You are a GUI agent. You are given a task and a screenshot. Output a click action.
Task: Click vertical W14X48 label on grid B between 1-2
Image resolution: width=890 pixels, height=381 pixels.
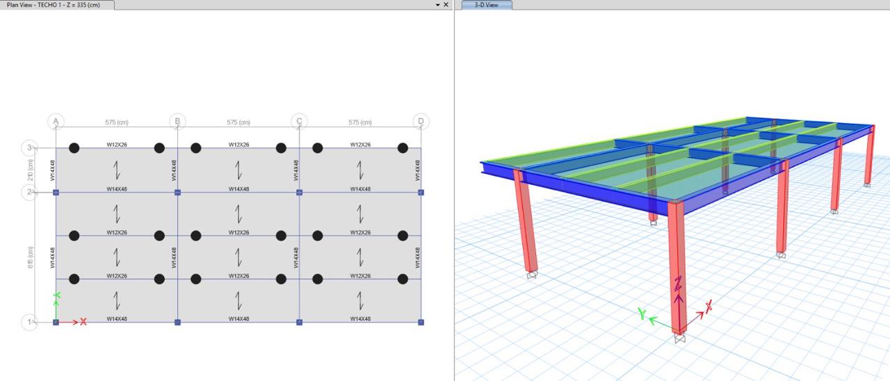(x=175, y=257)
